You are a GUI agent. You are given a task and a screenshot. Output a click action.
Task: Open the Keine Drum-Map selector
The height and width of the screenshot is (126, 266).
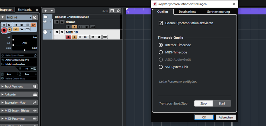[x=19, y=78]
